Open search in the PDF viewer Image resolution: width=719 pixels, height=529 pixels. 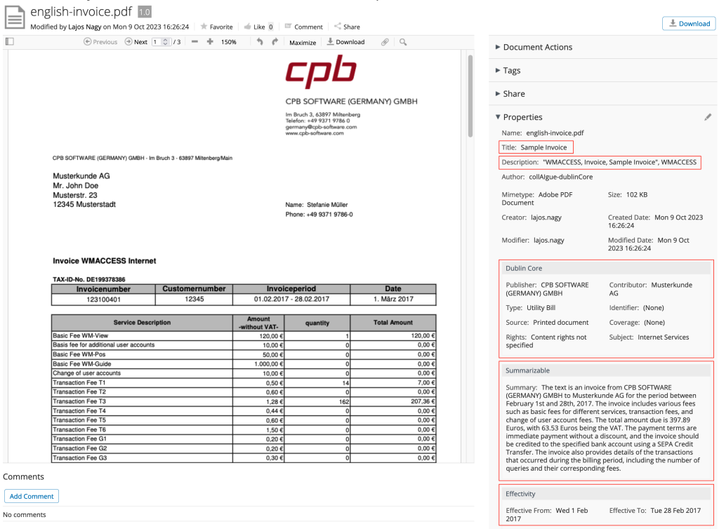(x=403, y=42)
